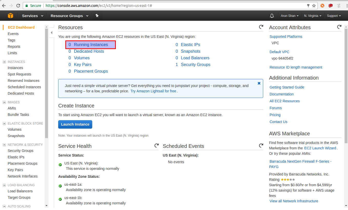Click the orange browser extension icon
The width and height of the screenshot is (348, 210).
322,5
